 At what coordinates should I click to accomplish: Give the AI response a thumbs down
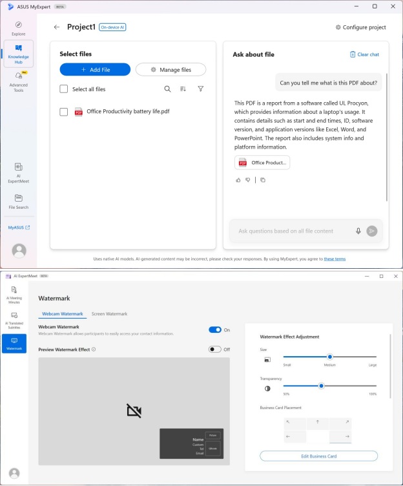[x=248, y=180]
